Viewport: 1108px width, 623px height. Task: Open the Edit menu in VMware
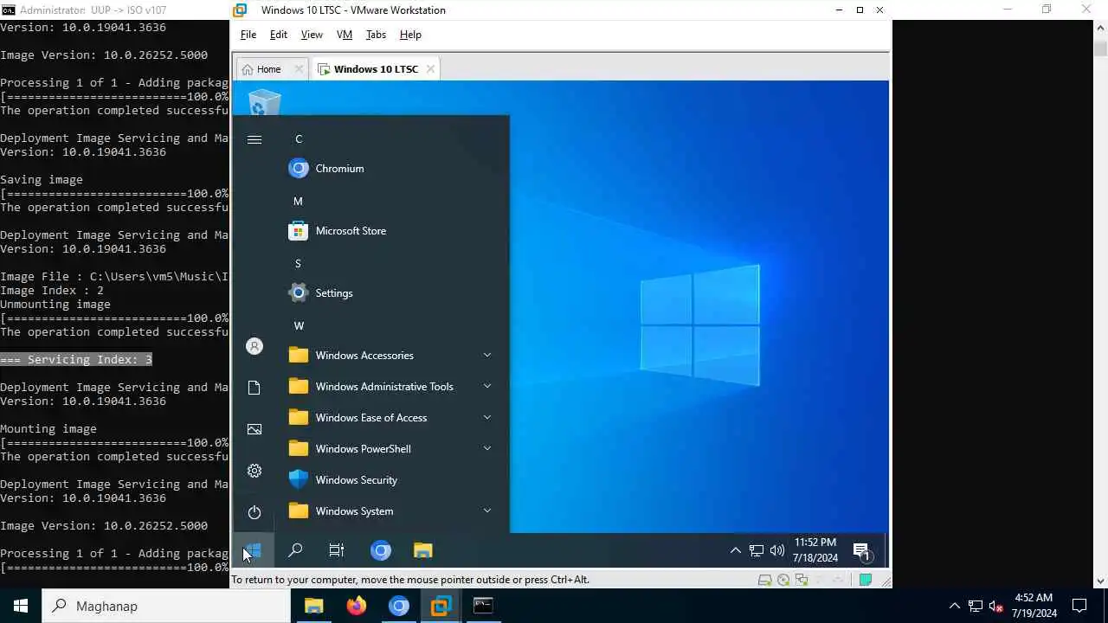click(278, 35)
